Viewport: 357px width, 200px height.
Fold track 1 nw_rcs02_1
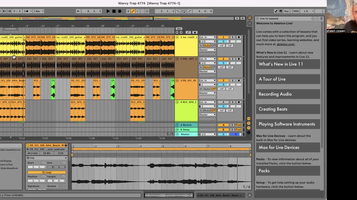(177, 37)
